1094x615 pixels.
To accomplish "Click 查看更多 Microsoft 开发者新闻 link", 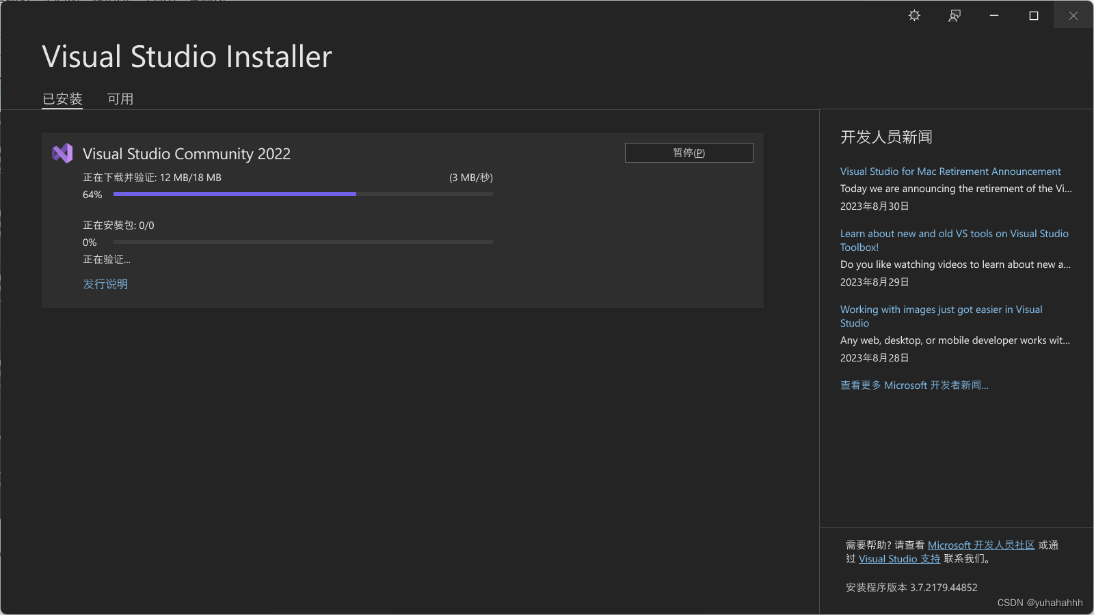I will click(x=914, y=385).
